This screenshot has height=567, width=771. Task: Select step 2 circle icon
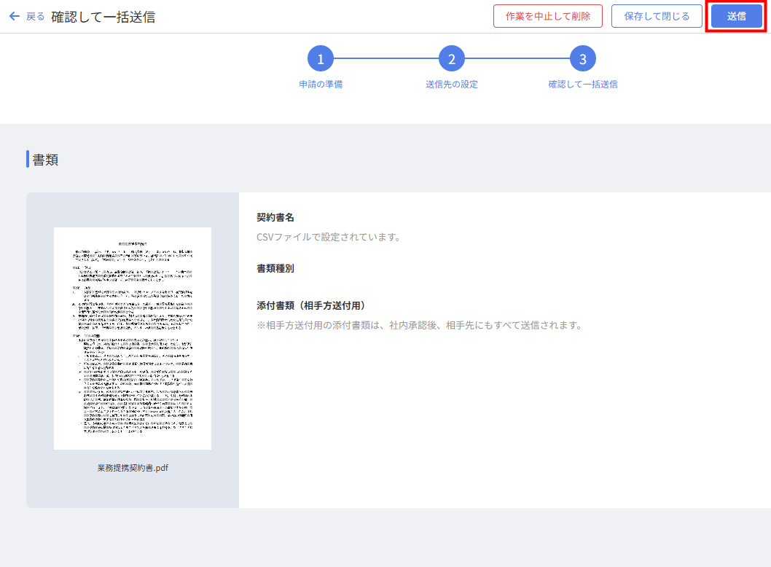[452, 59]
